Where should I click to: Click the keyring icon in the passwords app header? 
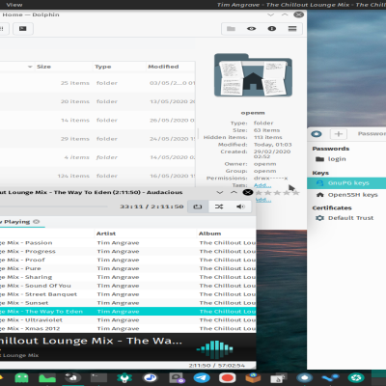click(x=317, y=134)
